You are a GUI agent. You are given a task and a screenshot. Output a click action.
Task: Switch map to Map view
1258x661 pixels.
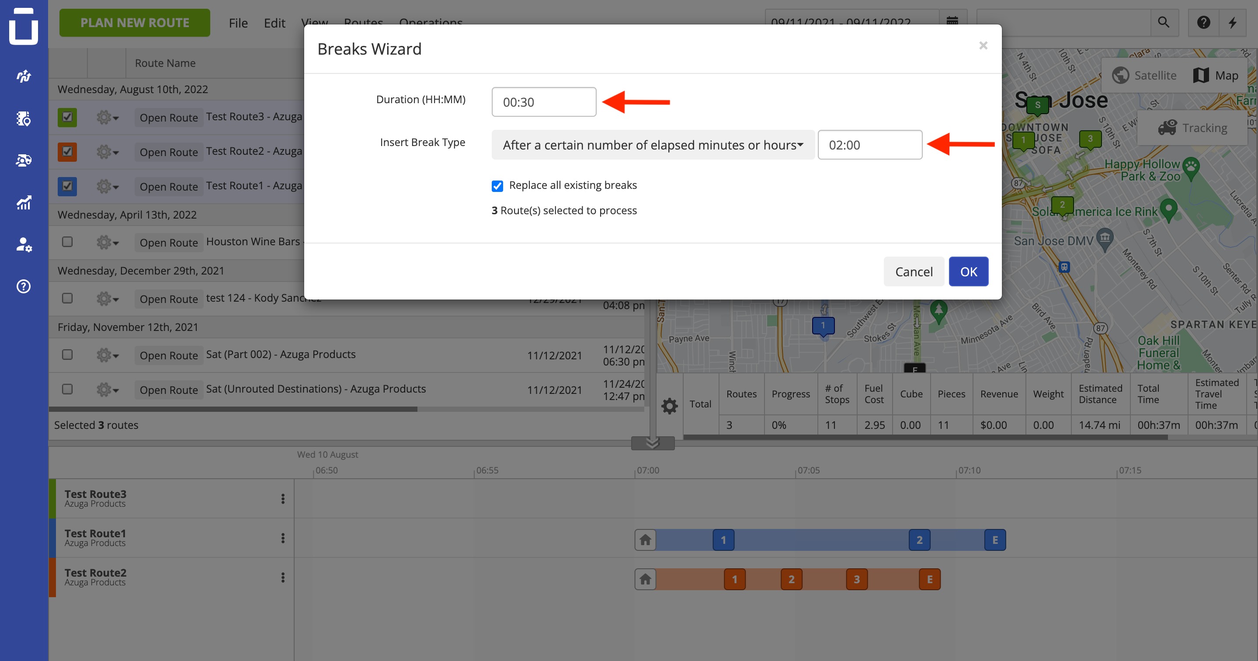coord(1216,75)
